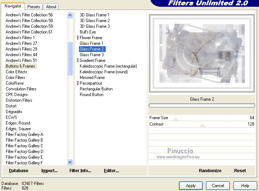This screenshot has height=191, width=259.
Task: Choose Kaleidoscopic Frame (round) filter
Action: pyautogui.click(x=104, y=72)
